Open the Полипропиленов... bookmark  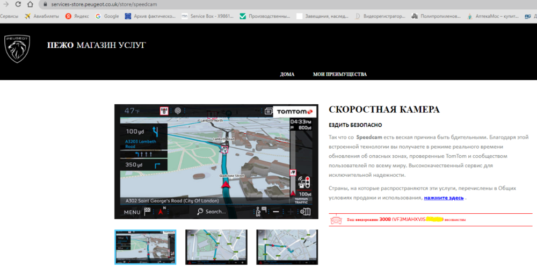tap(437, 16)
